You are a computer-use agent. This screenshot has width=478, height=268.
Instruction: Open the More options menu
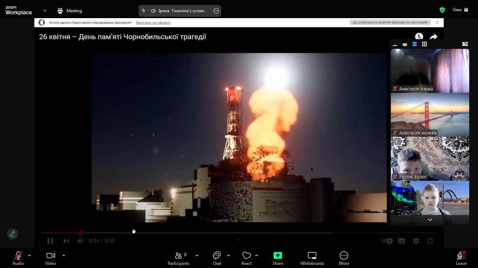(x=344, y=259)
